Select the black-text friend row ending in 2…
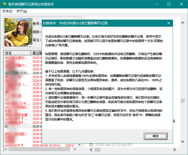The image size is (188, 155). click(23, 73)
